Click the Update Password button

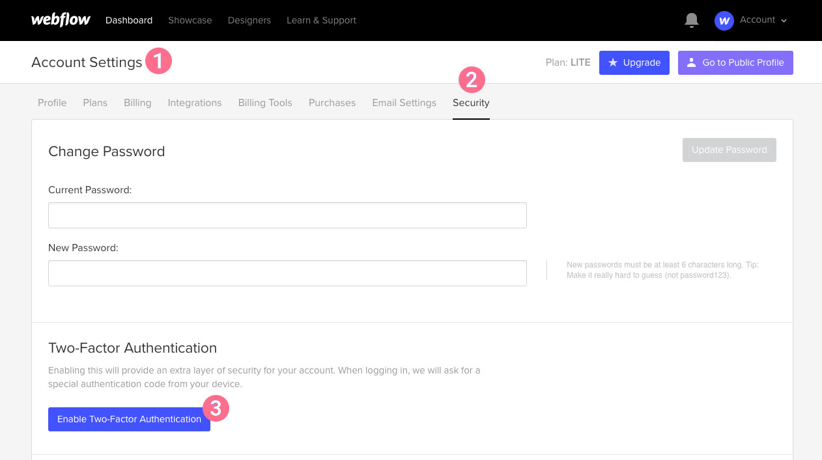click(729, 150)
